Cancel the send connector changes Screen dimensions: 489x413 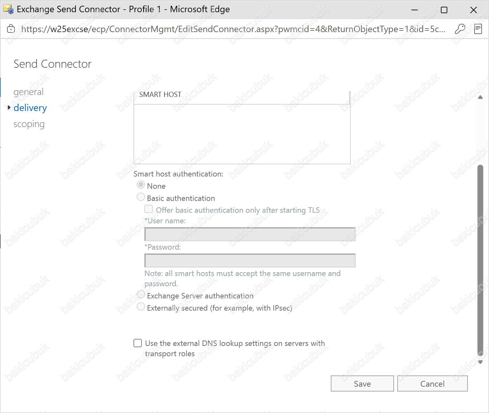tap(432, 383)
